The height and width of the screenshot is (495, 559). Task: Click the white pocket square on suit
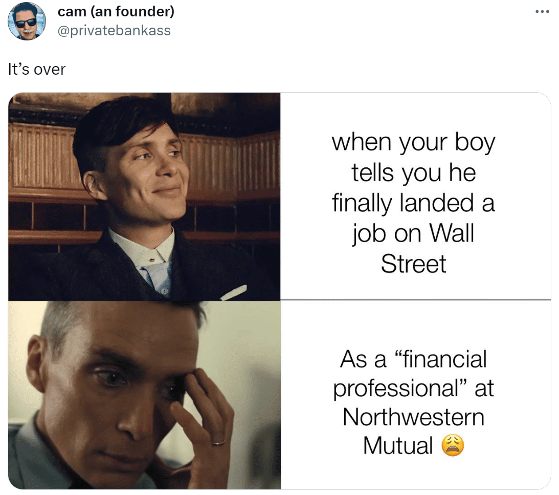click(234, 292)
